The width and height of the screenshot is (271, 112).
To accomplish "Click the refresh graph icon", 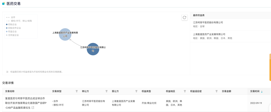I will (x=184, y=18).
